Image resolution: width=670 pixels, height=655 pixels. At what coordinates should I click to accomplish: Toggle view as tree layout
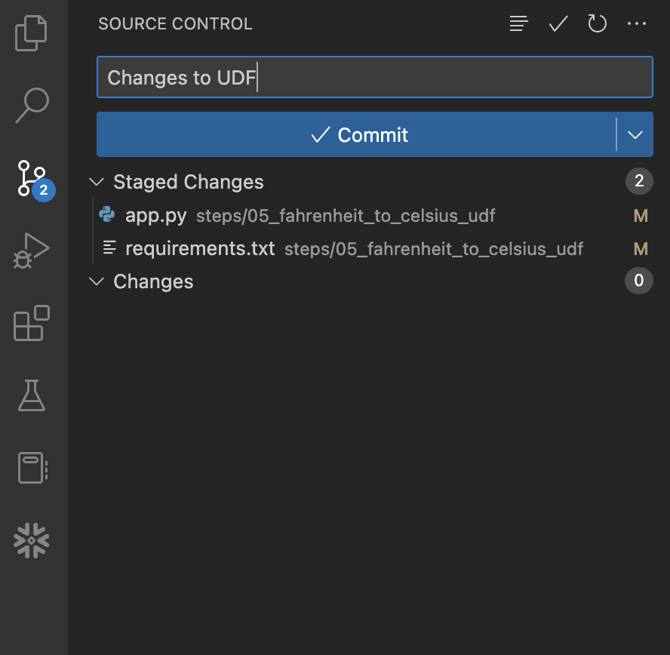518,23
